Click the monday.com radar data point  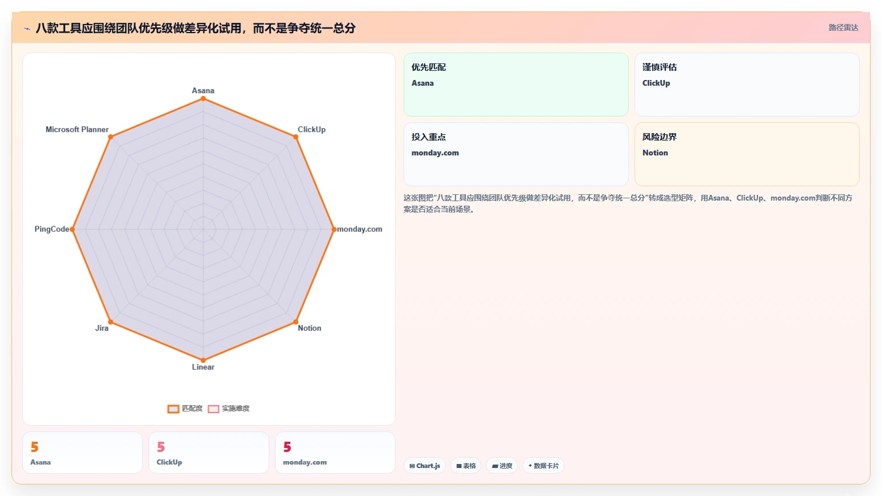click(x=334, y=229)
